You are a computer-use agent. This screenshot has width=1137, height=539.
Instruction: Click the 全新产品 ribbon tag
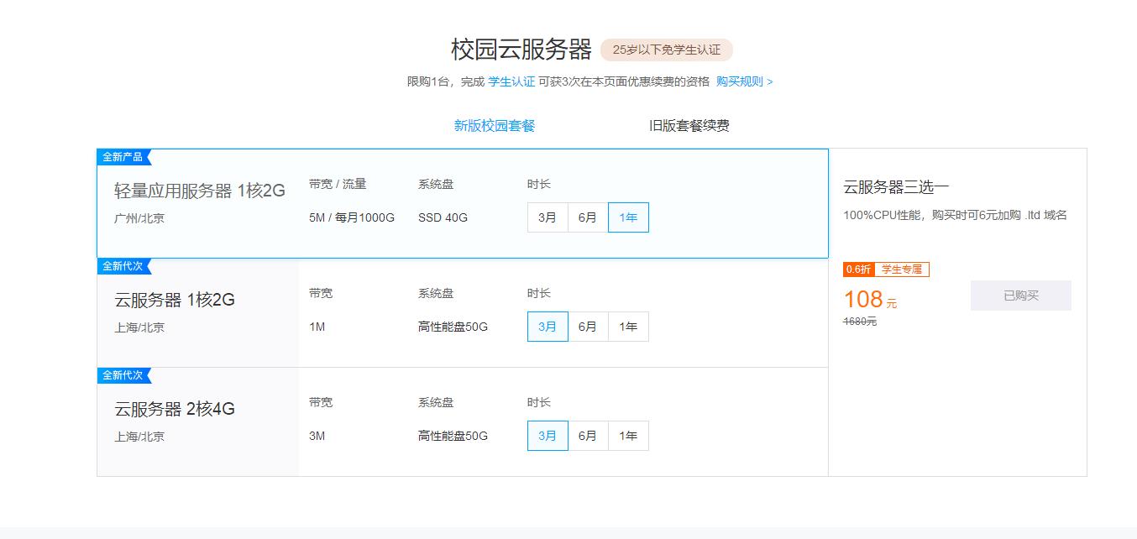pyautogui.click(x=123, y=157)
